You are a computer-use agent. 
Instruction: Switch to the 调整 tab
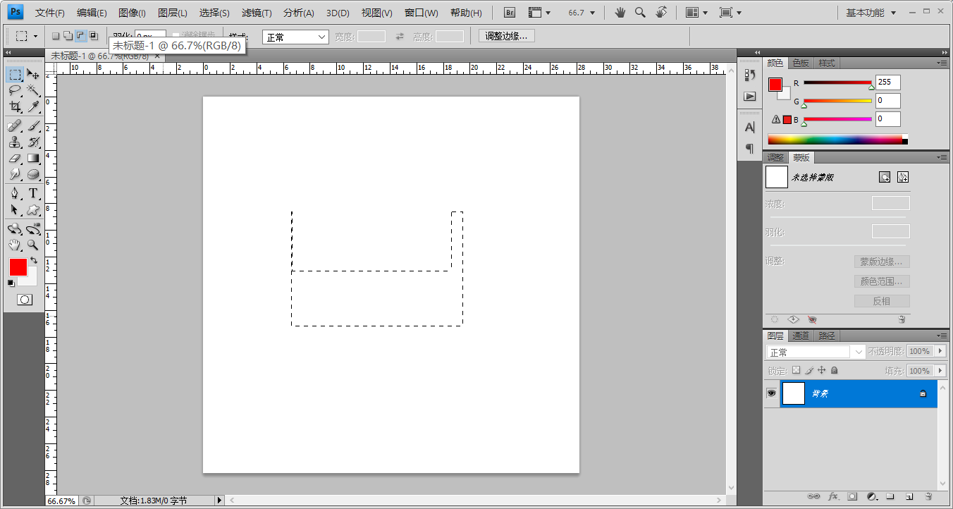775,157
